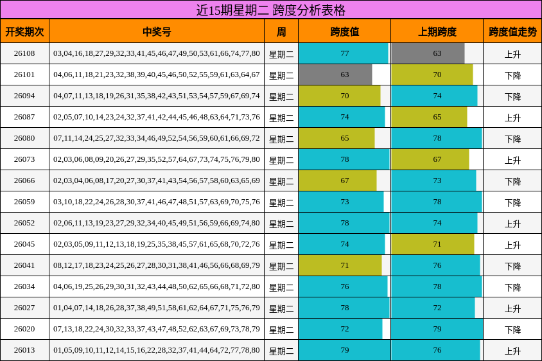
Task: Click winning numbers starting 01,05,09,10,11
Action: click(x=157, y=350)
